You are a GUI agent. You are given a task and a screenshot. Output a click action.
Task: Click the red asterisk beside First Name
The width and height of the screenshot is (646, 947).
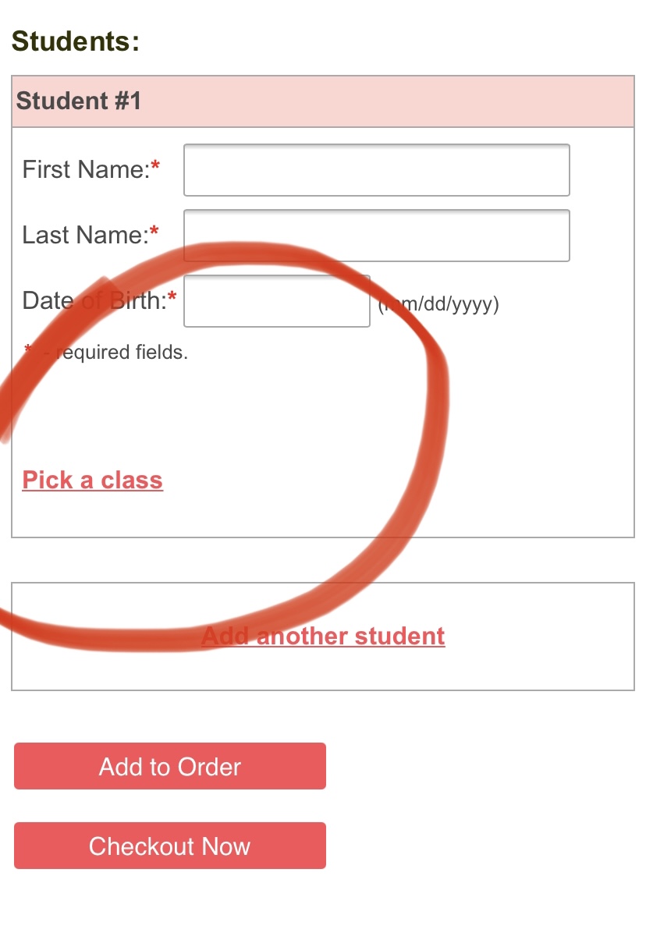pos(155,165)
